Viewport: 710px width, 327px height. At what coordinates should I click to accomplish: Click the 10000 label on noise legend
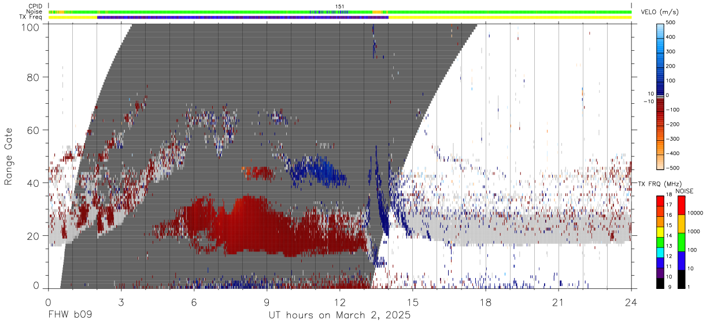pyautogui.click(x=696, y=213)
